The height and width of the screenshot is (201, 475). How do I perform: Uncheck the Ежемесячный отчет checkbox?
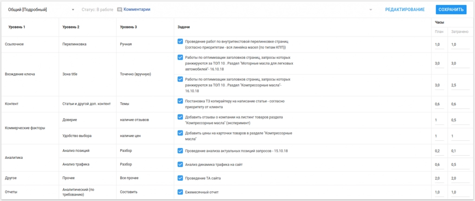point(180,192)
